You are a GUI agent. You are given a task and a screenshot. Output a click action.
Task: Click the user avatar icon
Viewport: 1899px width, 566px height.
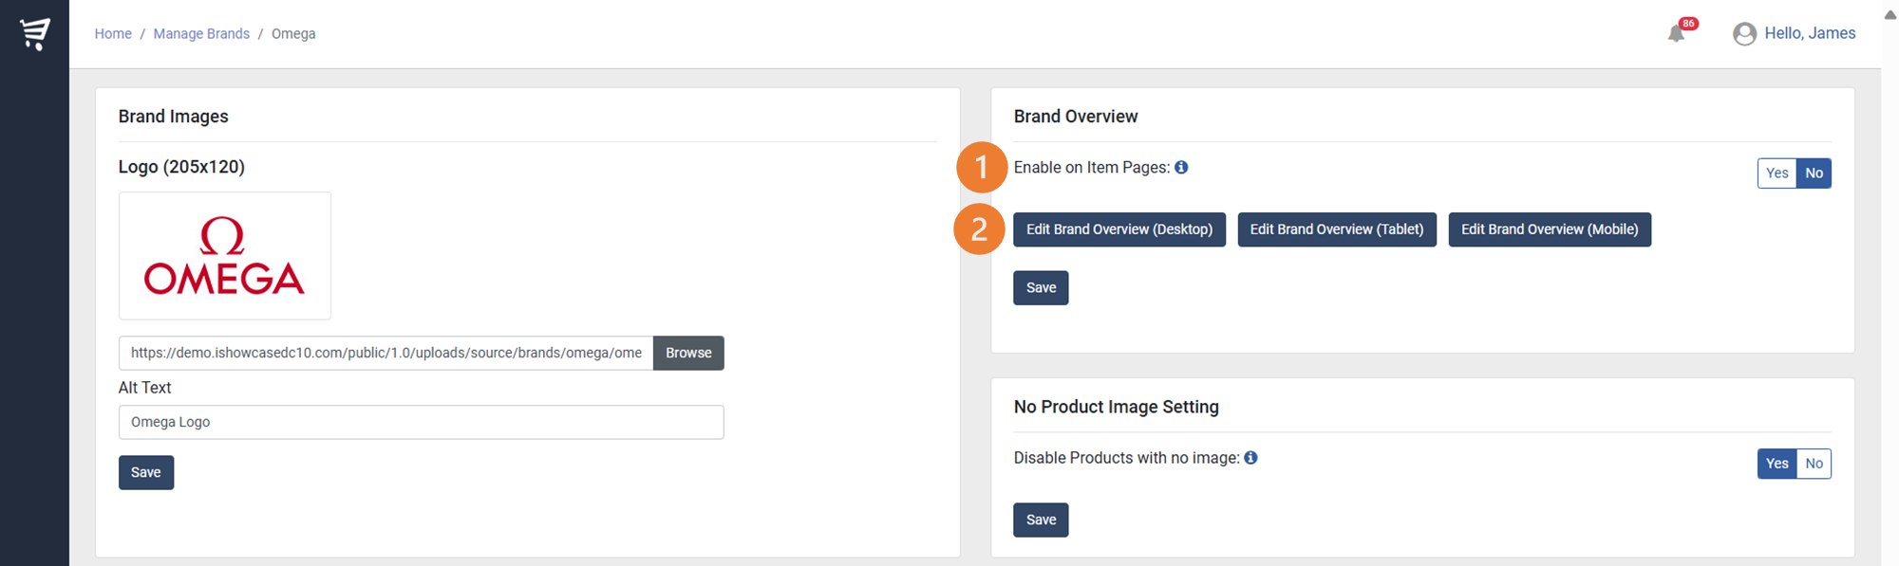[1744, 34]
